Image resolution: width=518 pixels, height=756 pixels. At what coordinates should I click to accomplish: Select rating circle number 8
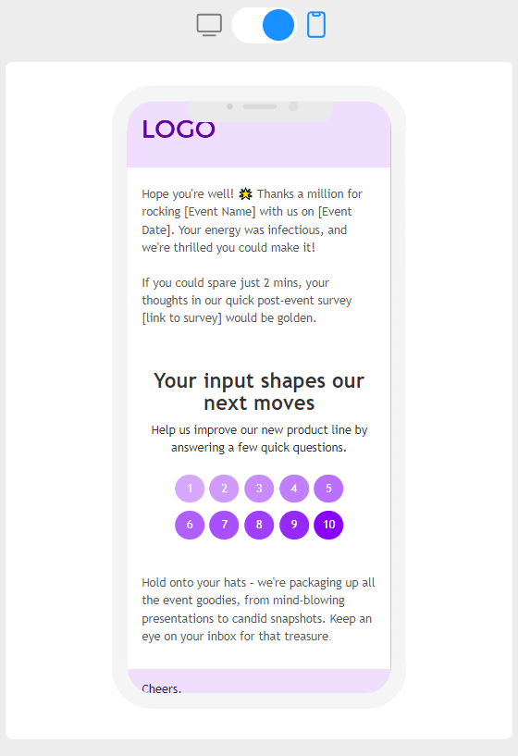pos(259,525)
